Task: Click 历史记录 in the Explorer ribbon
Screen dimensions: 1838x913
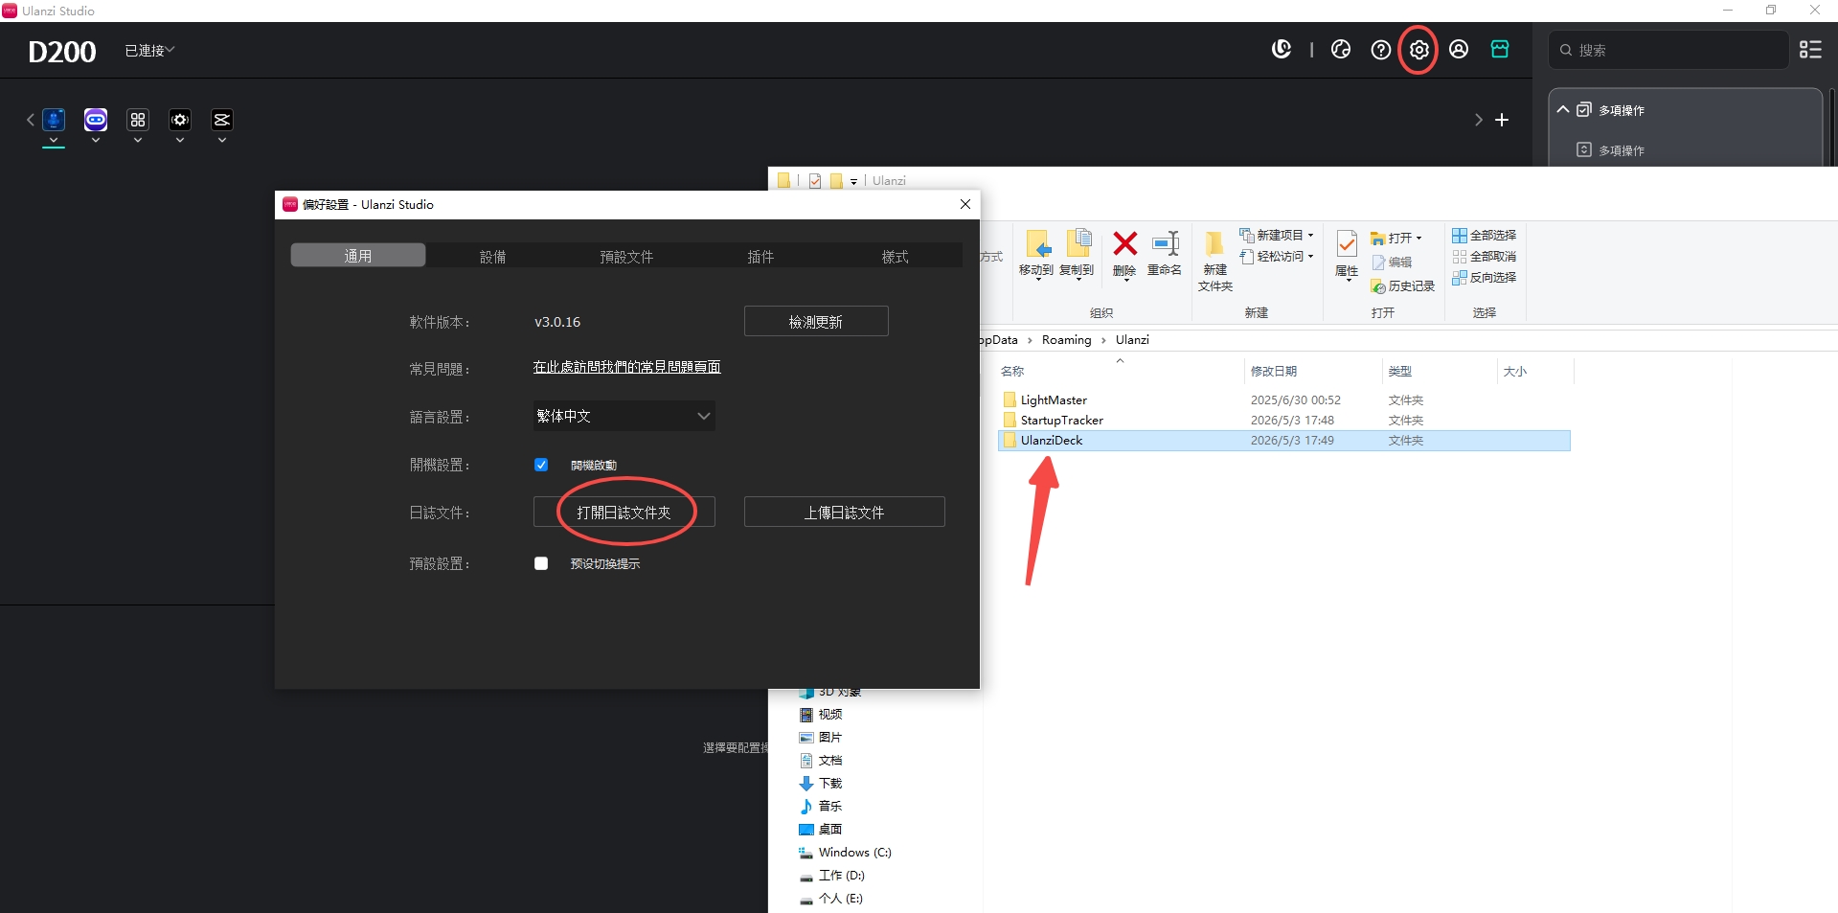Action: point(1403,286)
